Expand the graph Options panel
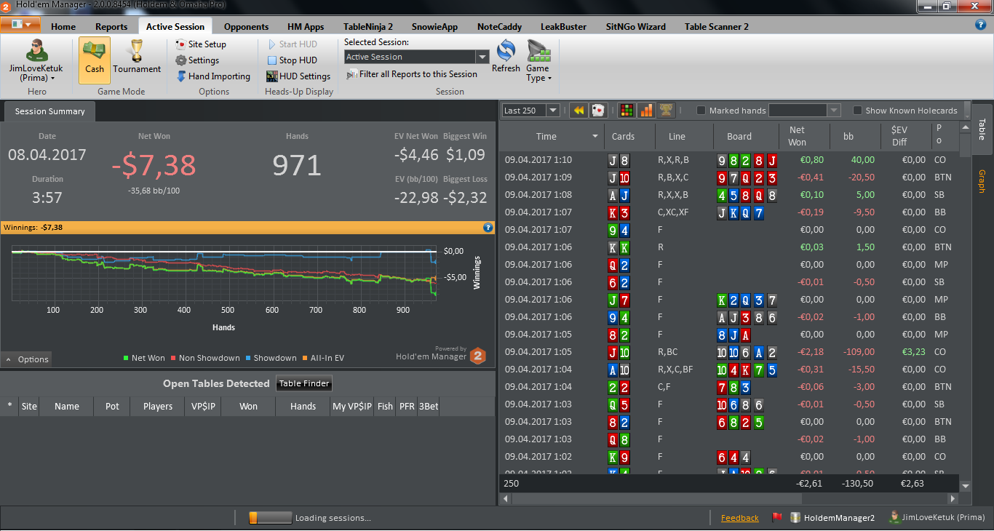 [x=26, y=359]
